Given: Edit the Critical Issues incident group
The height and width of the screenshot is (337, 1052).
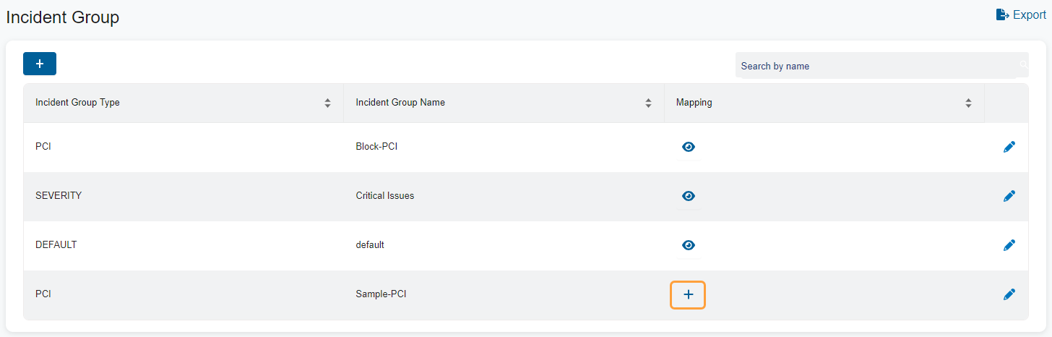Looking at the screenshot, I should pos(1009,196).
